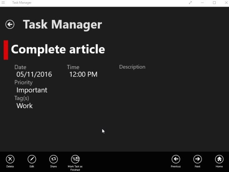Select Mark Task as Finished icon
The width and height of the screenshot is (229, 172).
[x=75, y=159]
